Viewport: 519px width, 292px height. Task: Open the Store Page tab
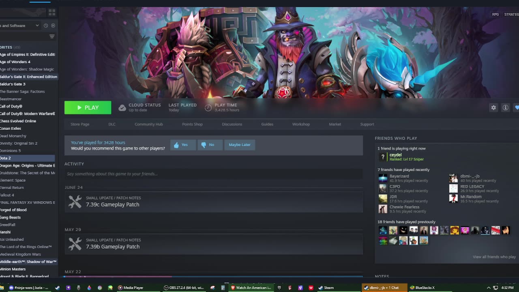[80, 124]
